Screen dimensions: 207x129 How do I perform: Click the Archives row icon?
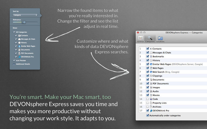(x=151, y=107)
